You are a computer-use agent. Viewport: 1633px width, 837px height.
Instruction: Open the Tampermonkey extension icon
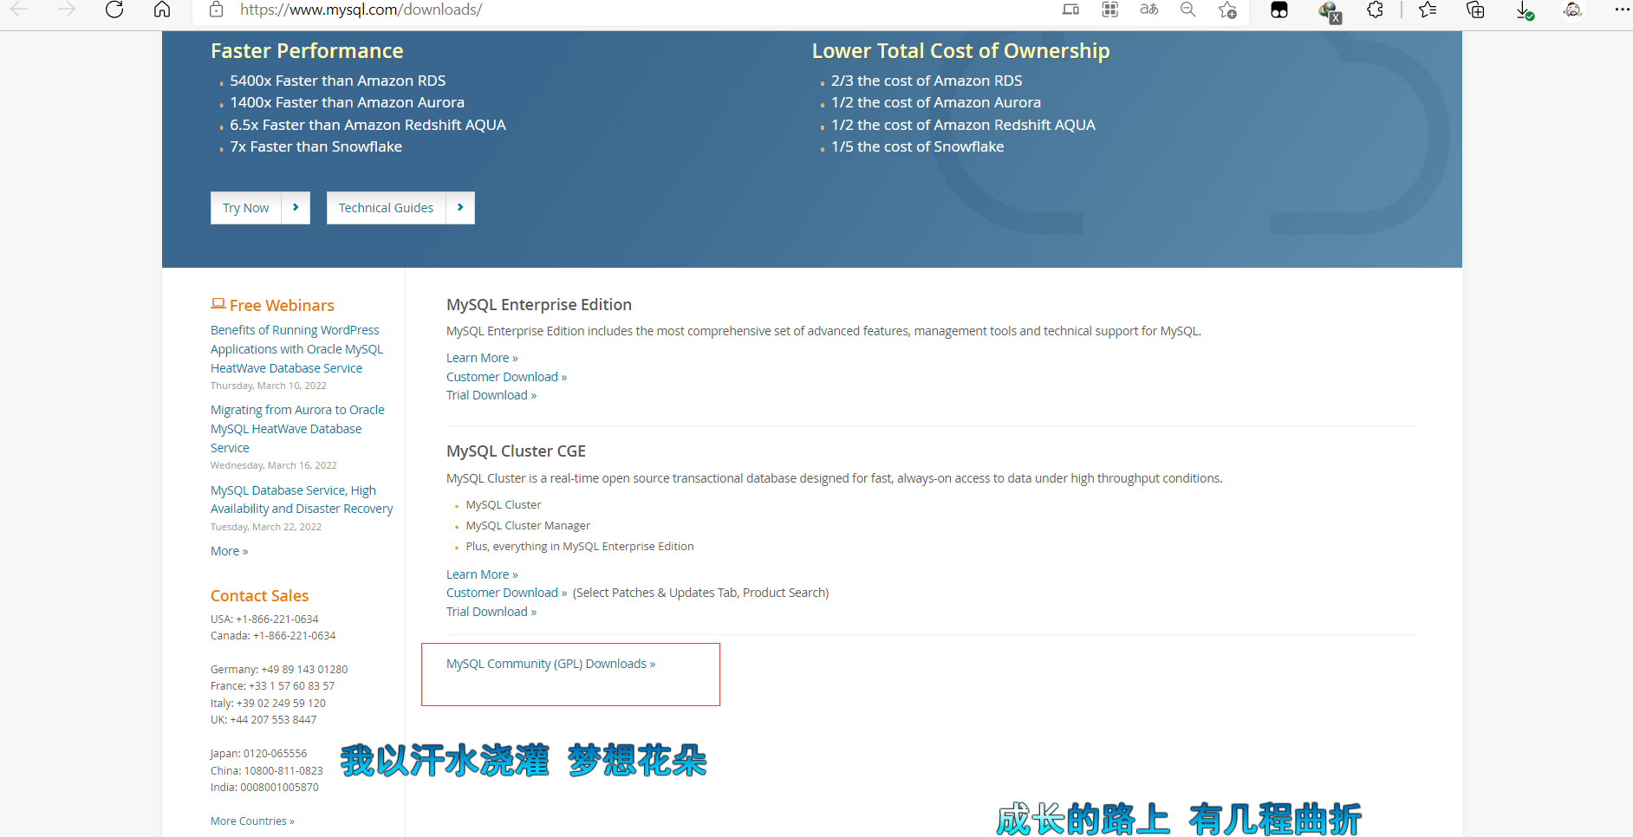tap(1279, 10)
